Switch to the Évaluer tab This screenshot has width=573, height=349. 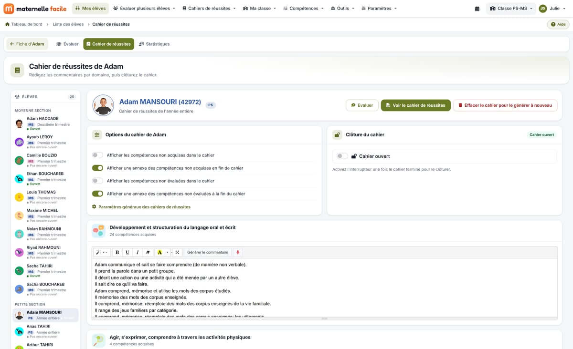(67, 44)
